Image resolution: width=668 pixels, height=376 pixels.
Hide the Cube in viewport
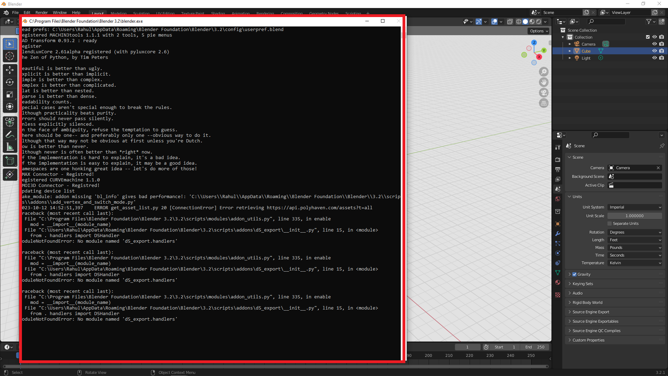[654, 51]
